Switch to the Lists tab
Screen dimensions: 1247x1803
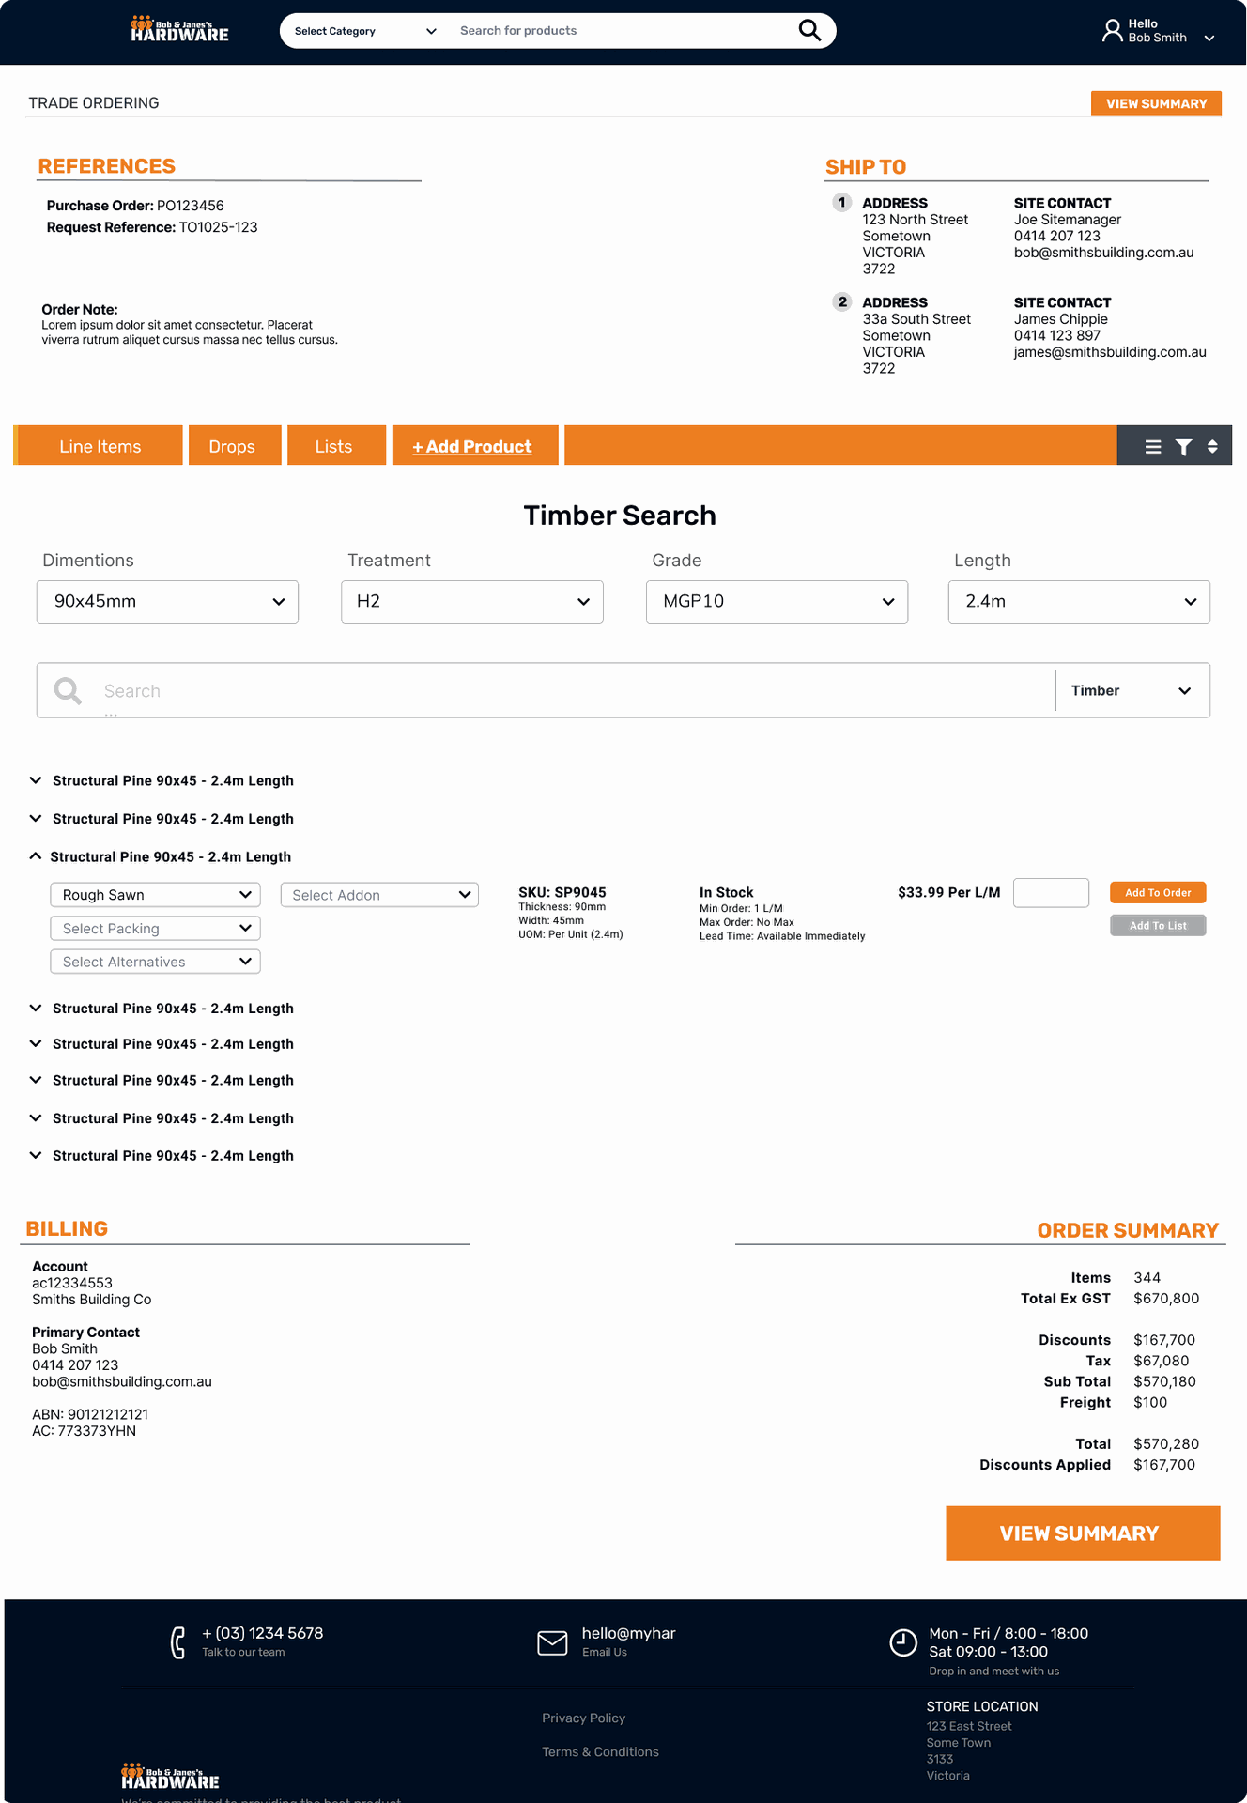pyautogui.click(x=334, y=446)
